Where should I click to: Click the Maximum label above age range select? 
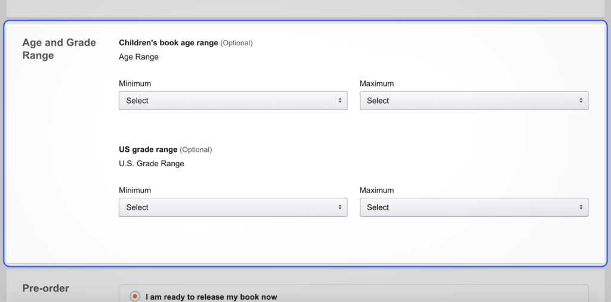click(x=377, y=83)
